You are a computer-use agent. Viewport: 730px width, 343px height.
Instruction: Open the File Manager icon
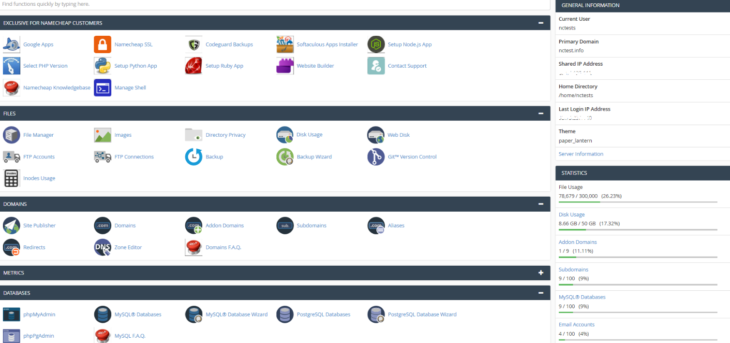click(12, 135)
